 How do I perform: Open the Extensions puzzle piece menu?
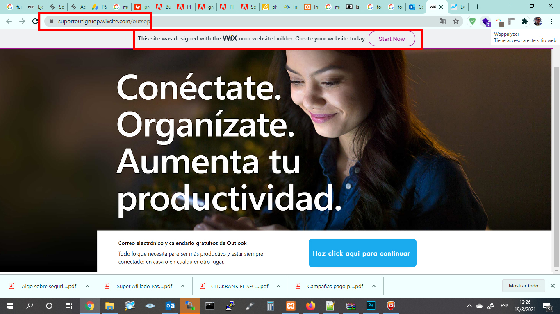524,22
